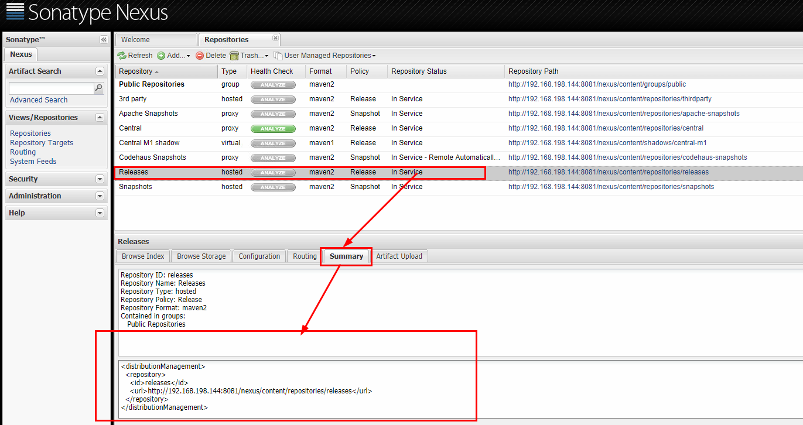
Task: Sort by Repository Status column header
Action: click(446, 71)
